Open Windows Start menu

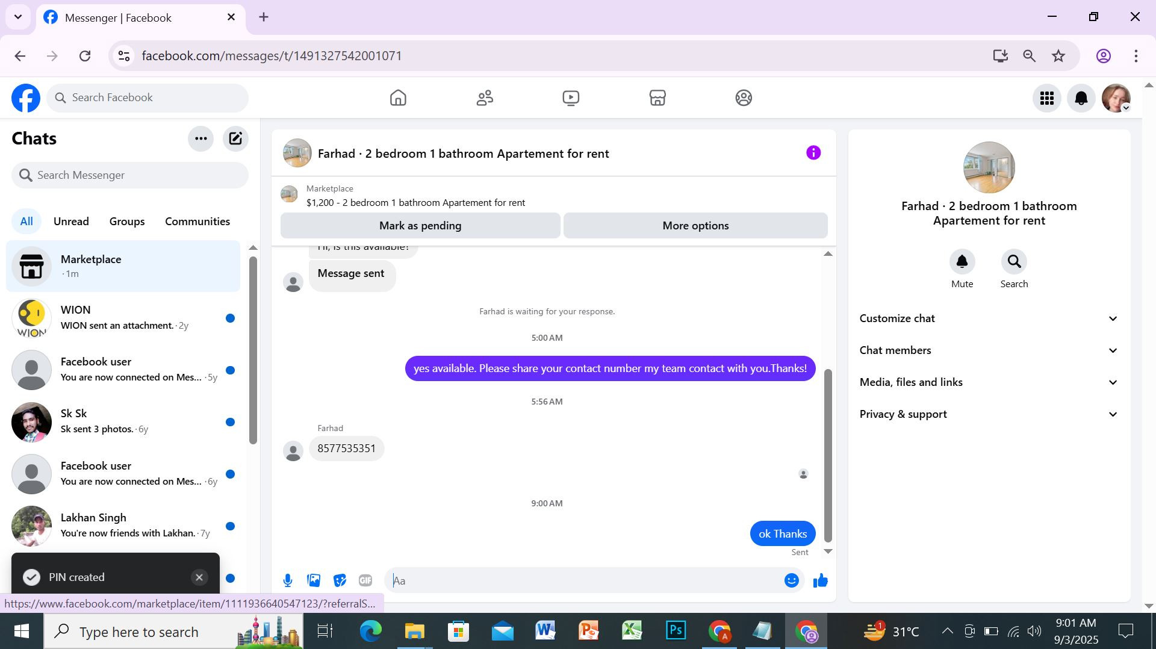22,631
